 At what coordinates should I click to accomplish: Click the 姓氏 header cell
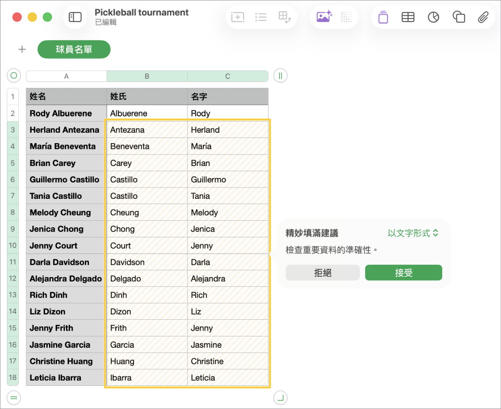click(147, 96)
